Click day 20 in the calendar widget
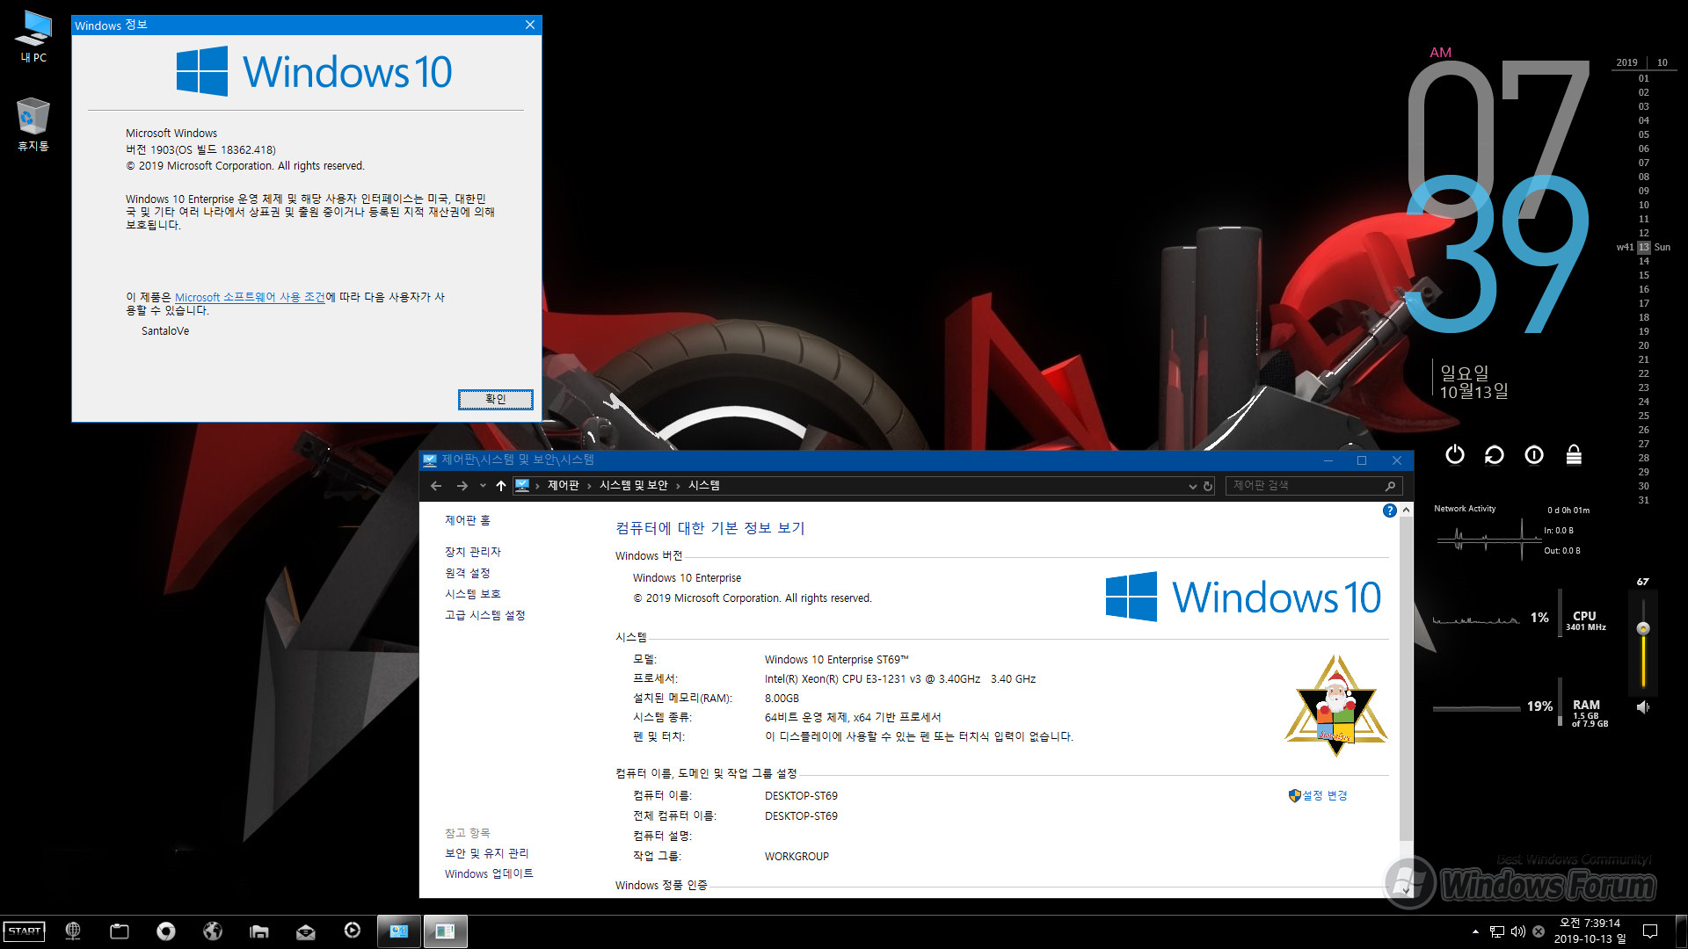Screen dimensions: 1688x949 [x=1643, y=345]
